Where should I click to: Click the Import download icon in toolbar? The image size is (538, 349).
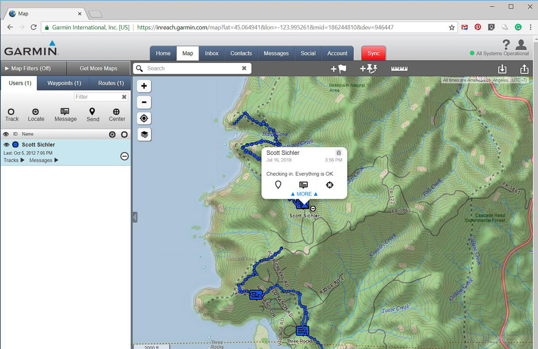502,69
